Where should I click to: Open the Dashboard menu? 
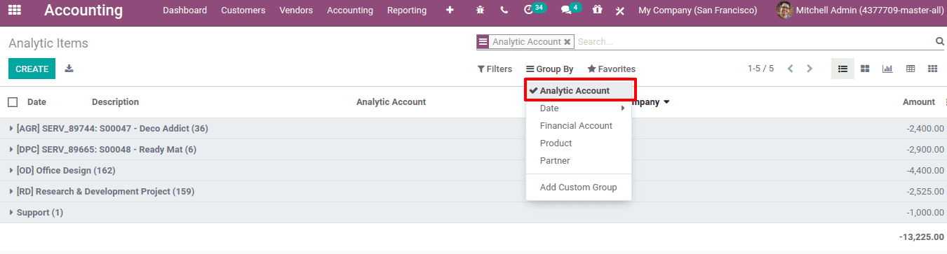coord(184,10)
